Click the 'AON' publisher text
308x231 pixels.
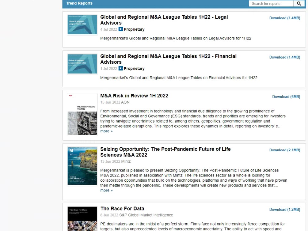point(125,102)
